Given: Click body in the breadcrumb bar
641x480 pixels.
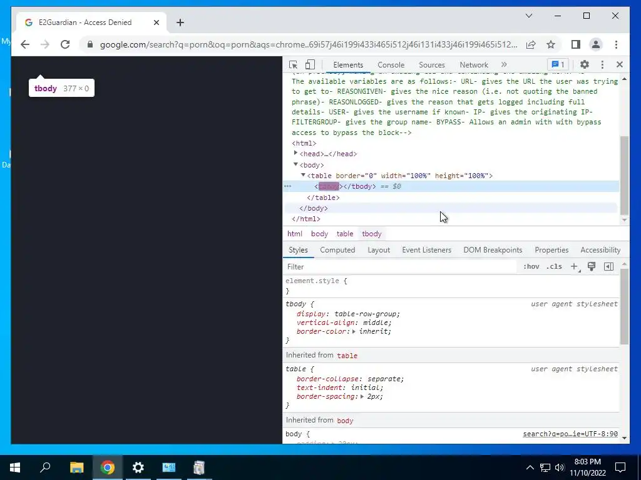Looking at the screenshot, I should click(319, 234).
